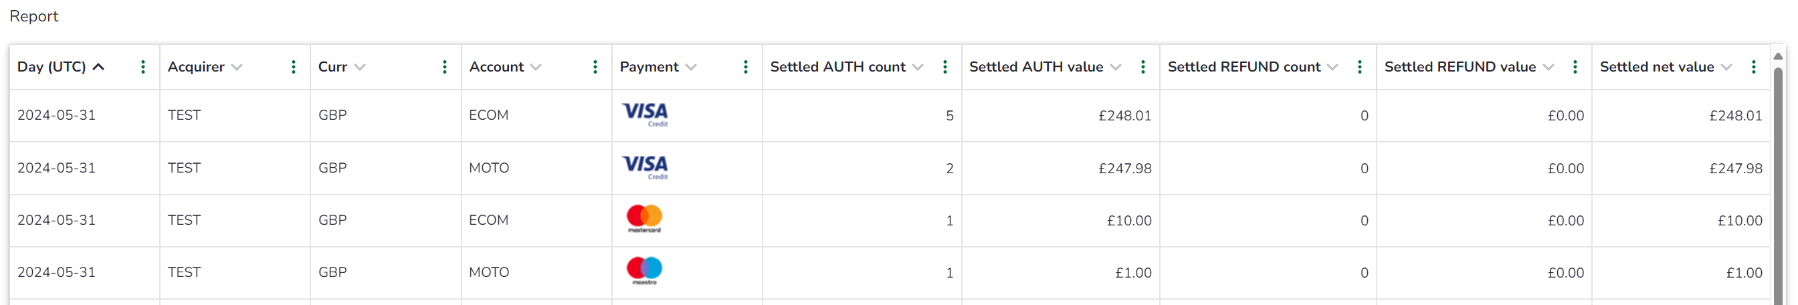
Task: Sort by Payment column header
Action: click(x=649, y=67)
